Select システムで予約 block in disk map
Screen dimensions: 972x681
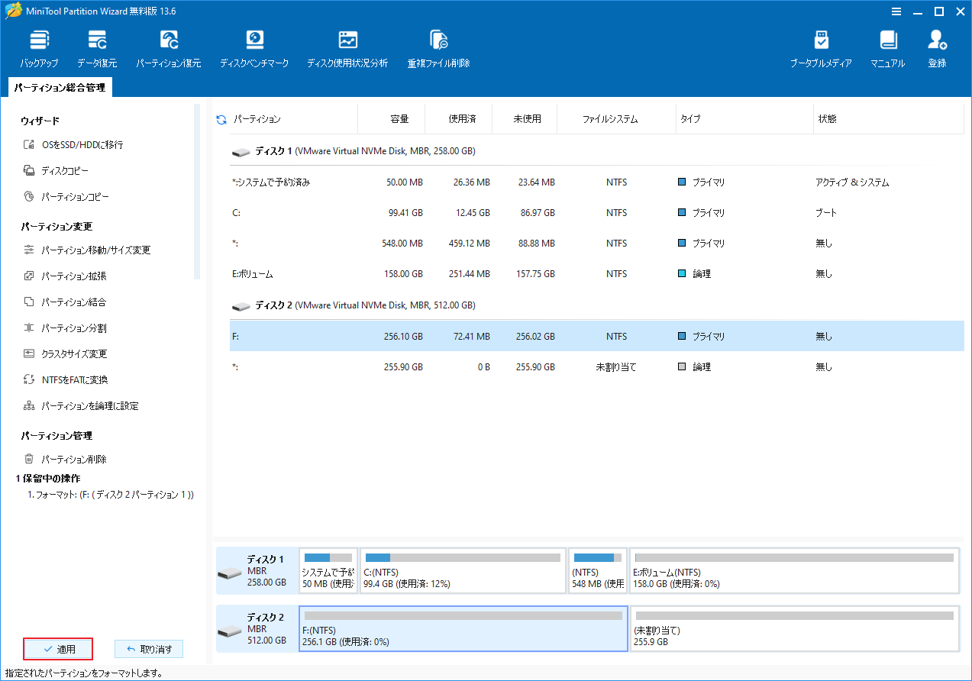(x=328, y=570)
